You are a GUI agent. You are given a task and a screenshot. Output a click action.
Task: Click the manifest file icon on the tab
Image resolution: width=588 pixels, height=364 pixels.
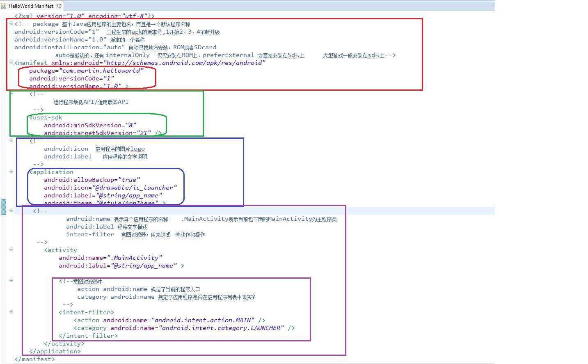pyautogui.click(x=4, y=6)
